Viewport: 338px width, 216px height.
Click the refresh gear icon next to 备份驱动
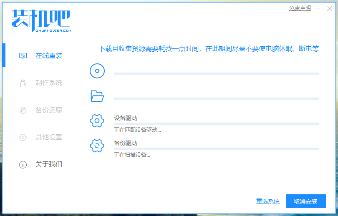(x=97, y=146)
